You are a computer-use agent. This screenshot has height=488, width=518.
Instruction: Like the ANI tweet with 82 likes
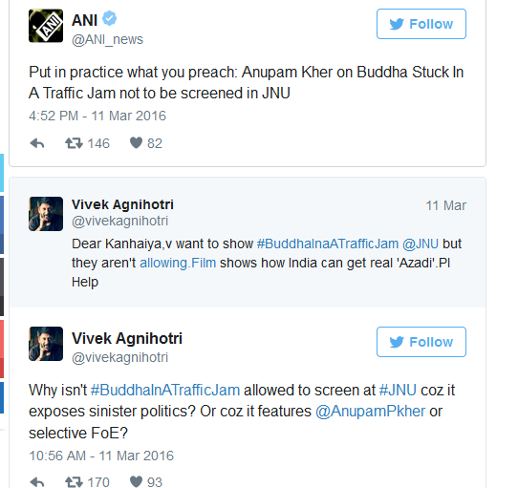(x=136, y=143)
